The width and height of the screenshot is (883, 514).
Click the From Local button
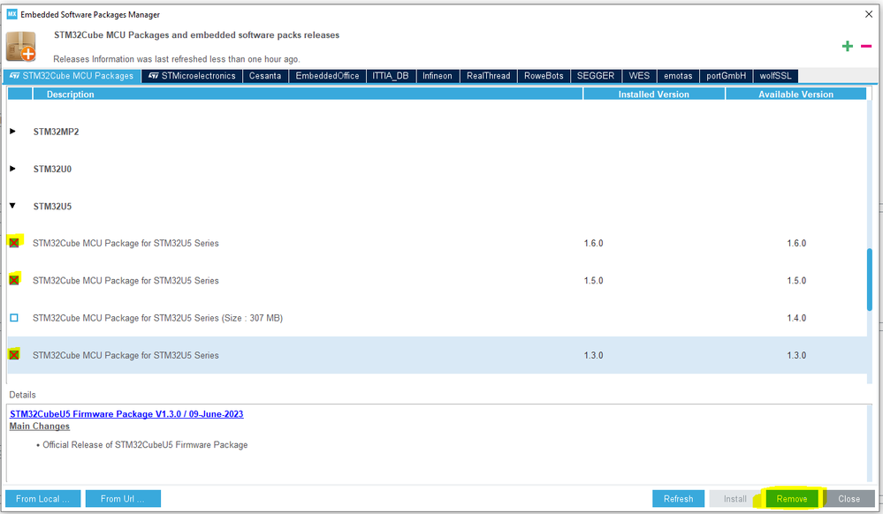coord(42,499)
